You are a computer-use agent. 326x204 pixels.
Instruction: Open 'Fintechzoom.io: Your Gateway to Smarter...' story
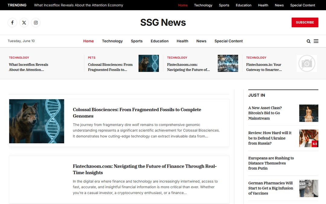[264, 67]
